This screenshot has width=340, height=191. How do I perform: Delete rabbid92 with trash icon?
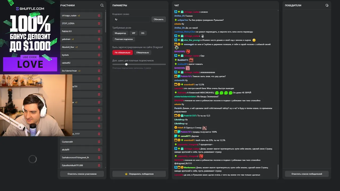(99, 63)
